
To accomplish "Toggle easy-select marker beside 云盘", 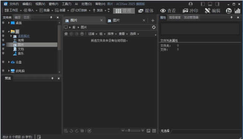I will (3, 62).
